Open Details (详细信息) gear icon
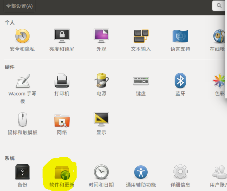 (x=180, y=171)
